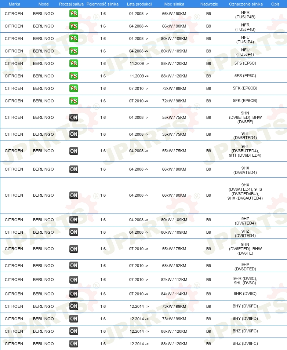Click the Pojemność silnika column header
287x350 pixels.
pos(102,4)
